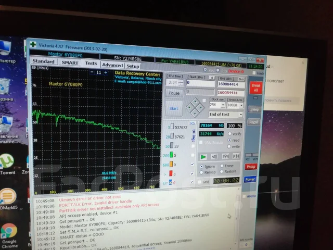
Task: Open the timeout ms dropdown
Action: 241,105
